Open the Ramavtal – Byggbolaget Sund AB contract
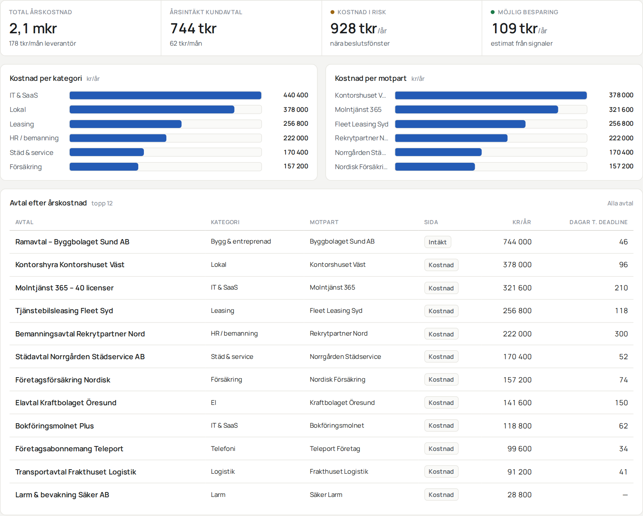 click(x=72, y=242)
